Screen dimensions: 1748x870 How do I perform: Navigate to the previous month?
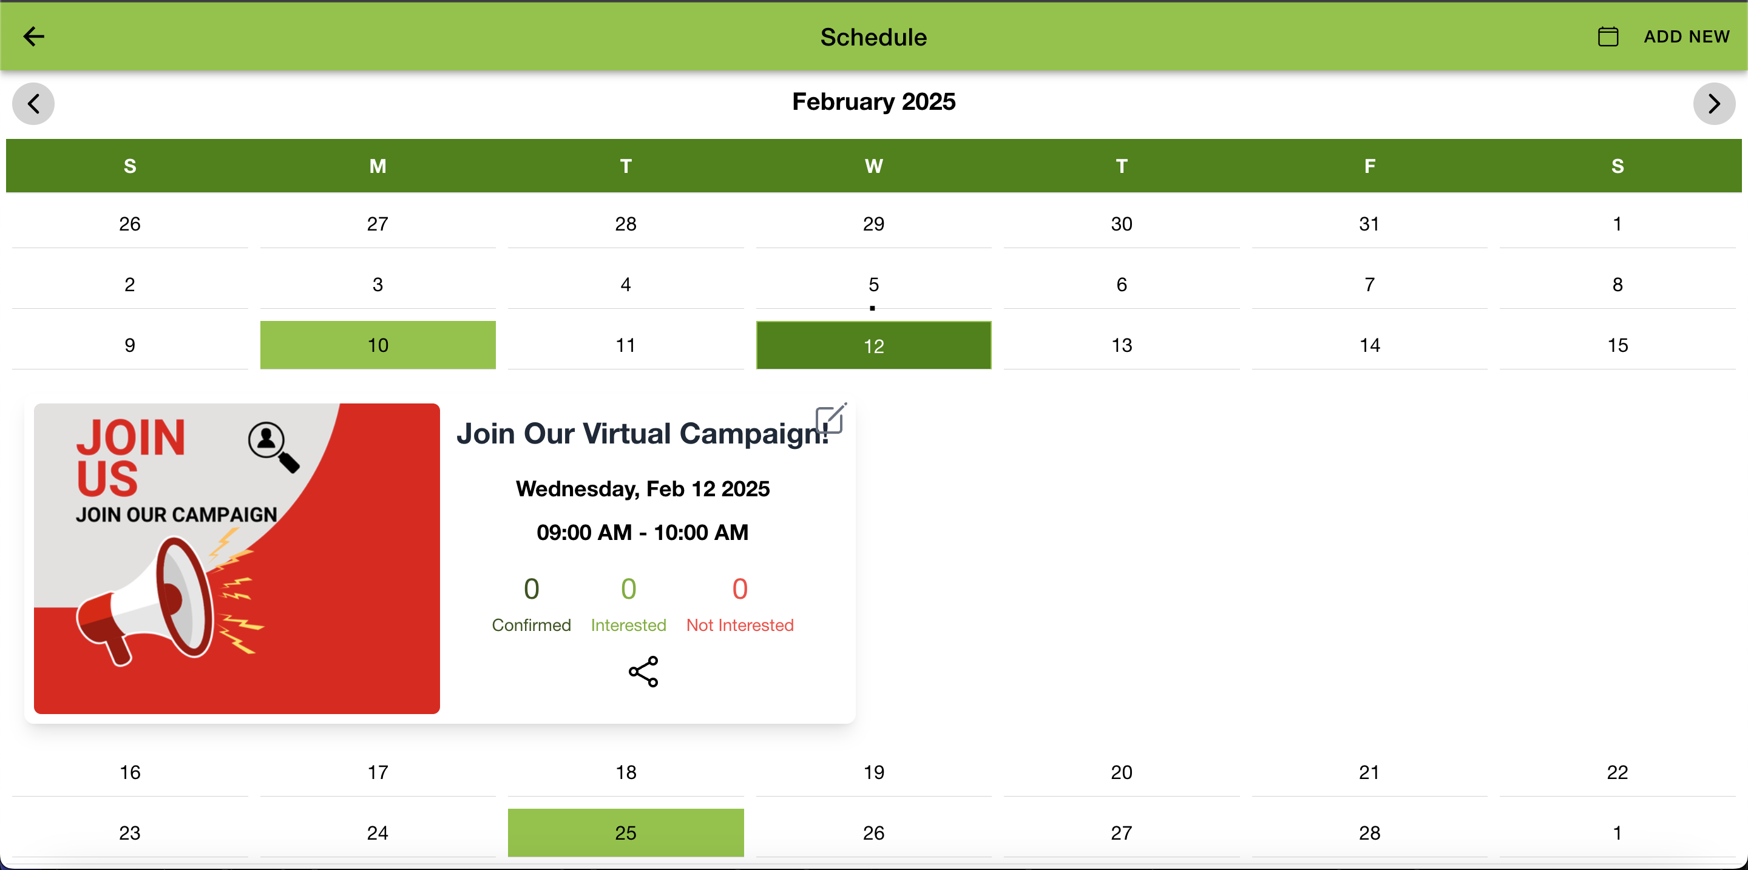(33, 103)
